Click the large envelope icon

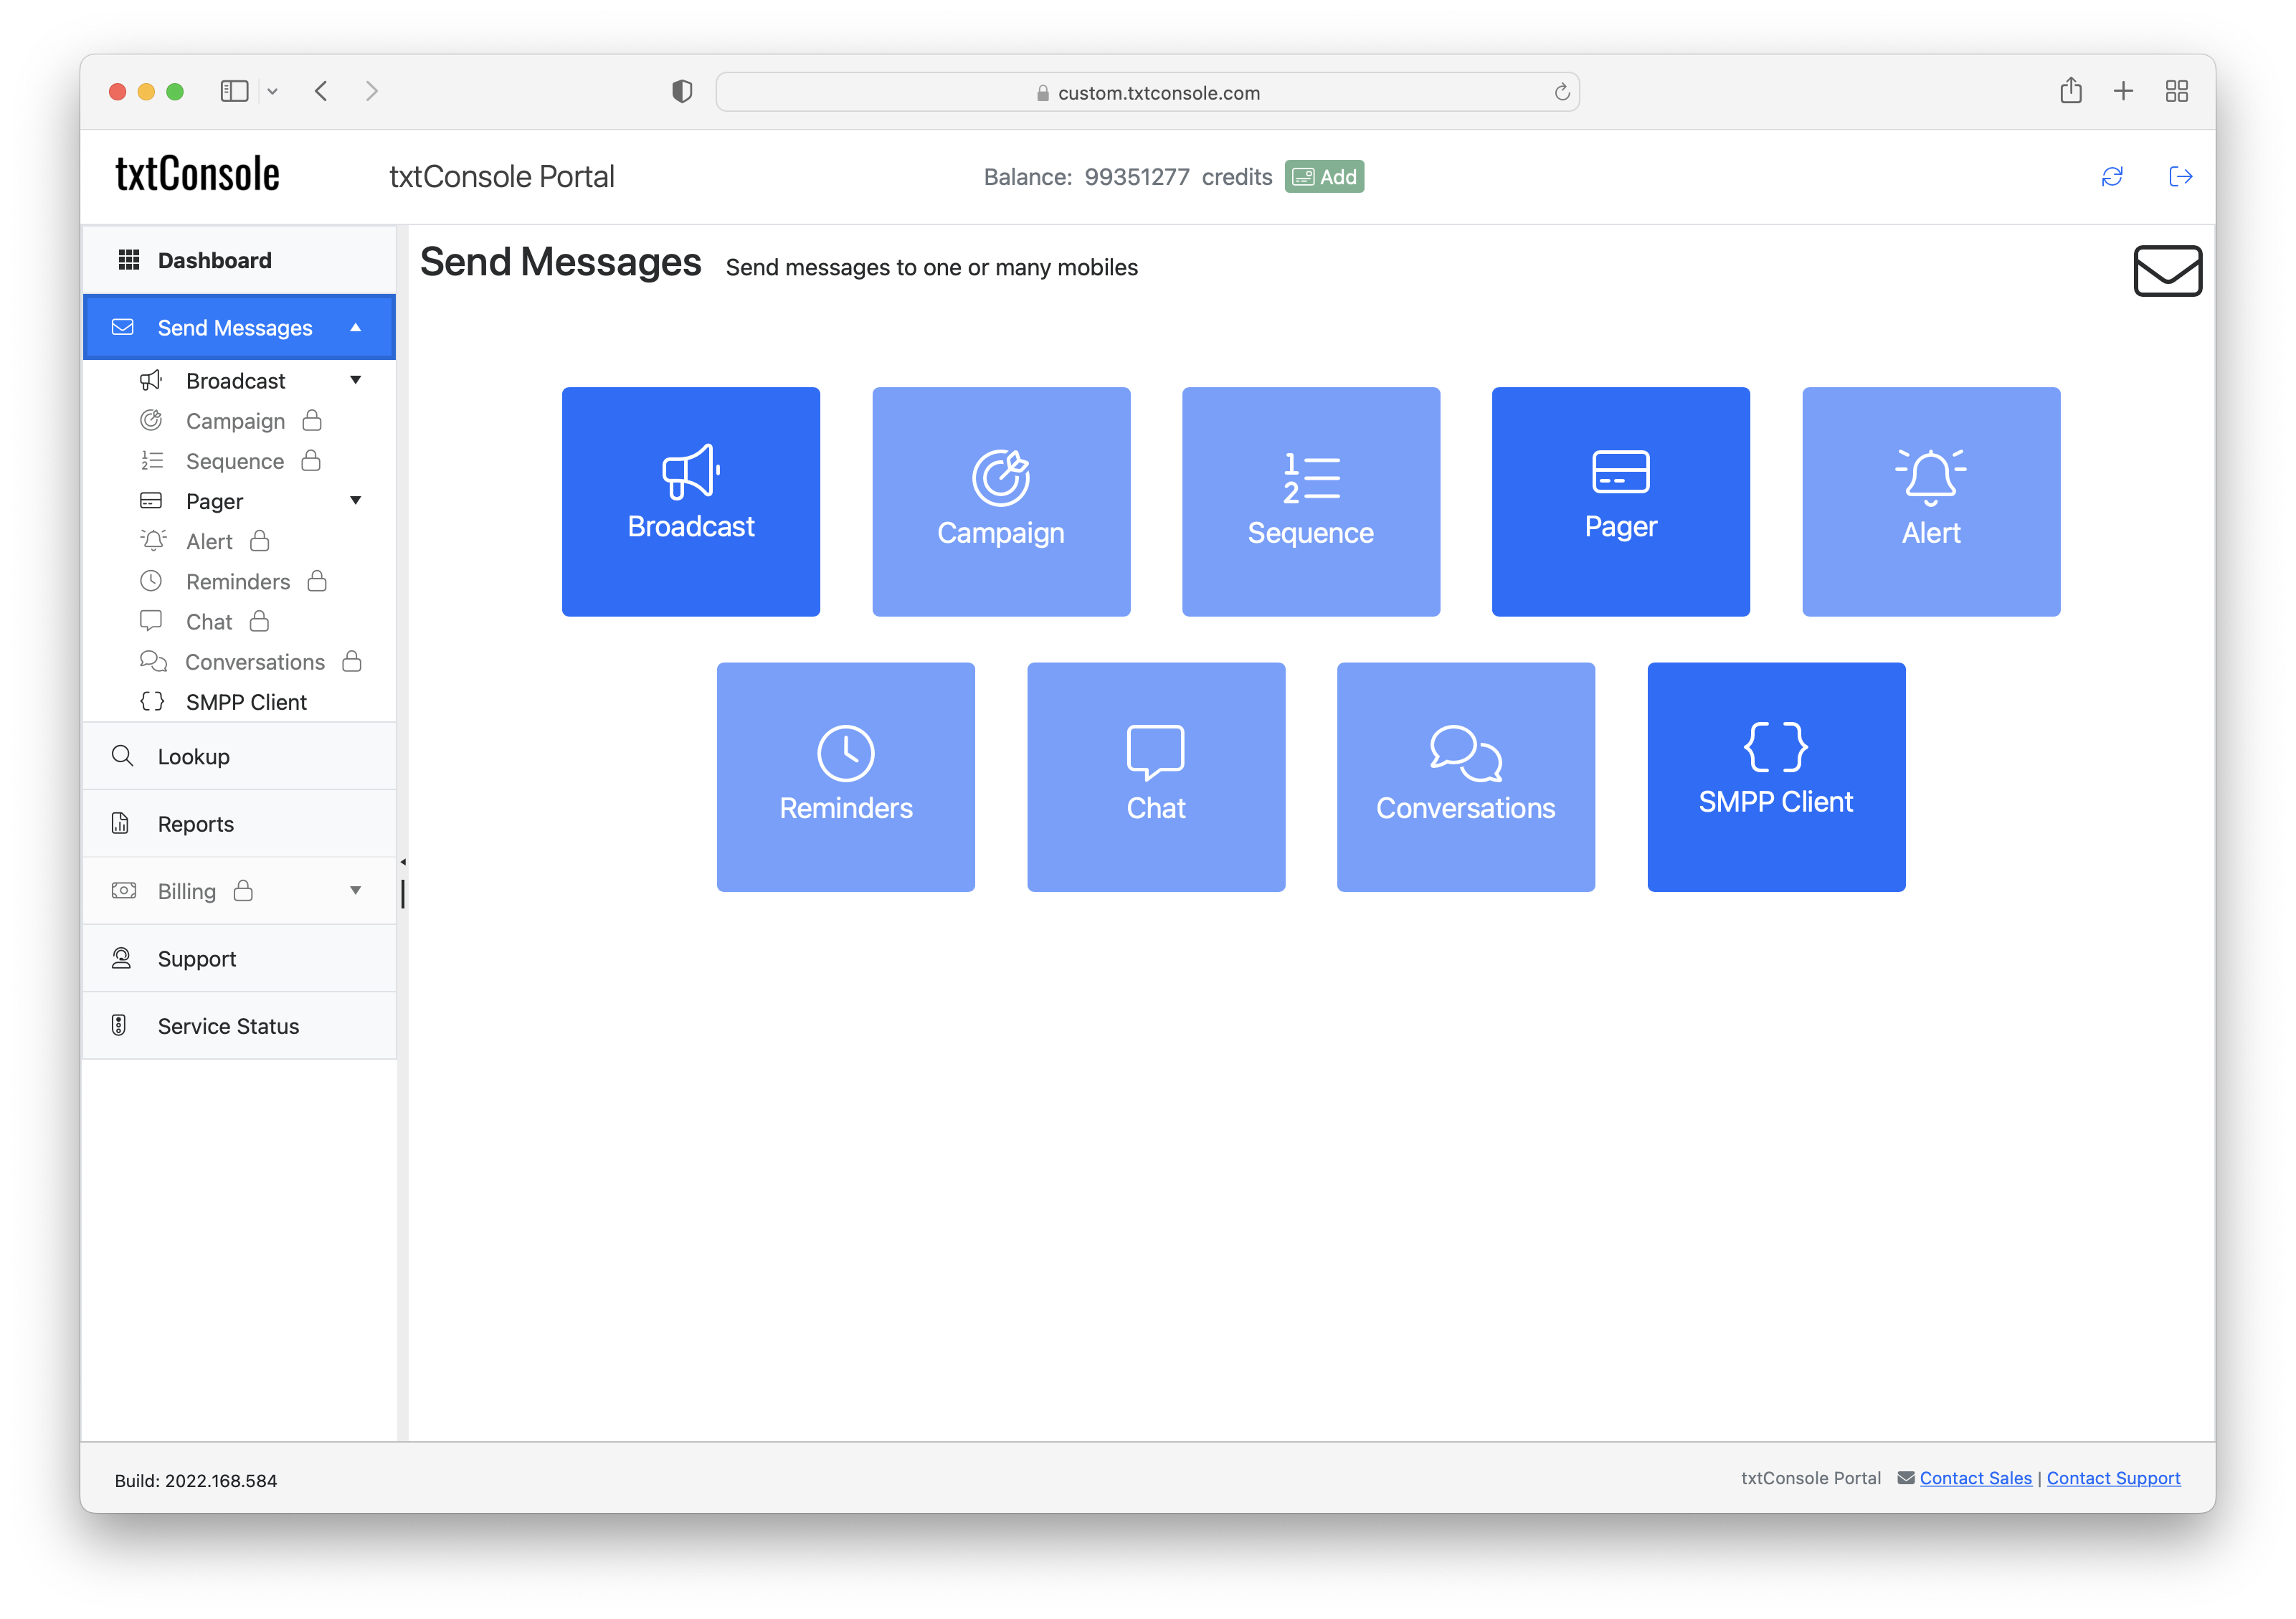[2167, 270]
